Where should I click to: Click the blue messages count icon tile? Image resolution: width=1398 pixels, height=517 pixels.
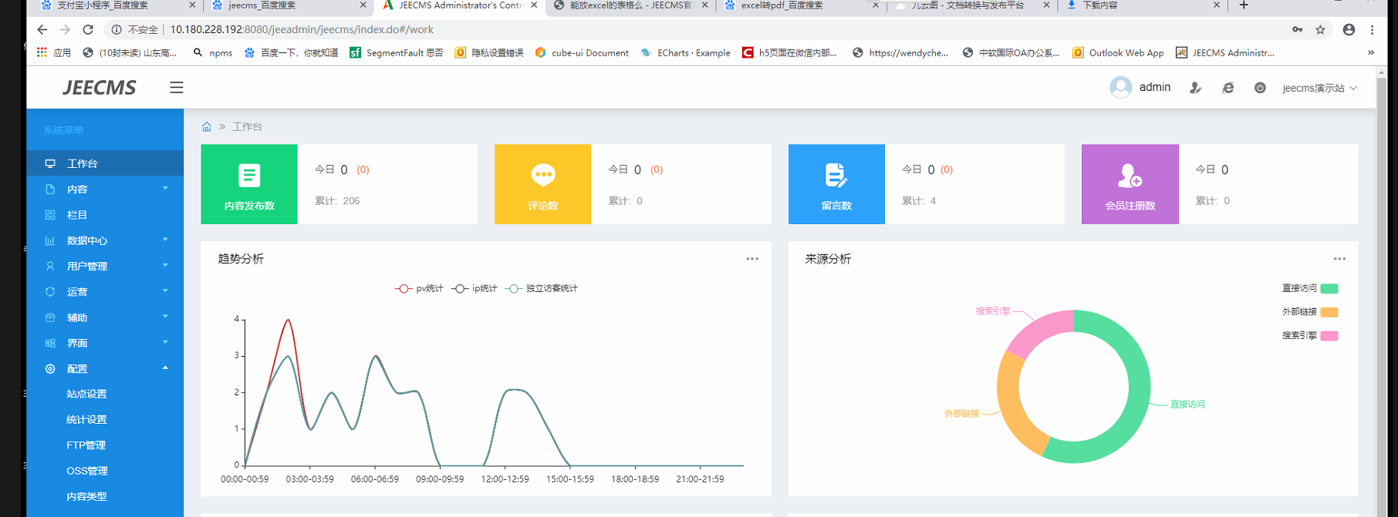click(x=836, y=184)
